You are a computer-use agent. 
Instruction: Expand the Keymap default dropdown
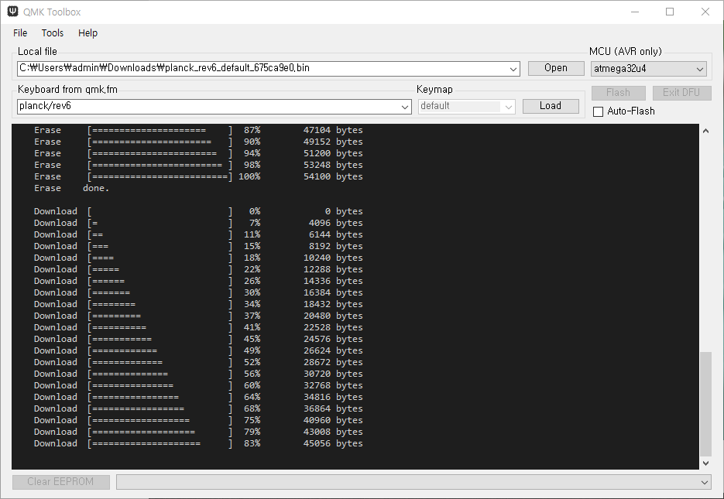click(x=509, y=107)
